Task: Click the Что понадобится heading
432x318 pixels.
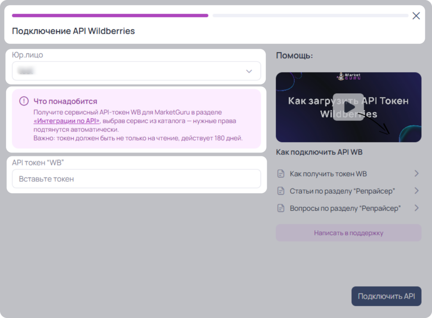Action: pos(65,101)
